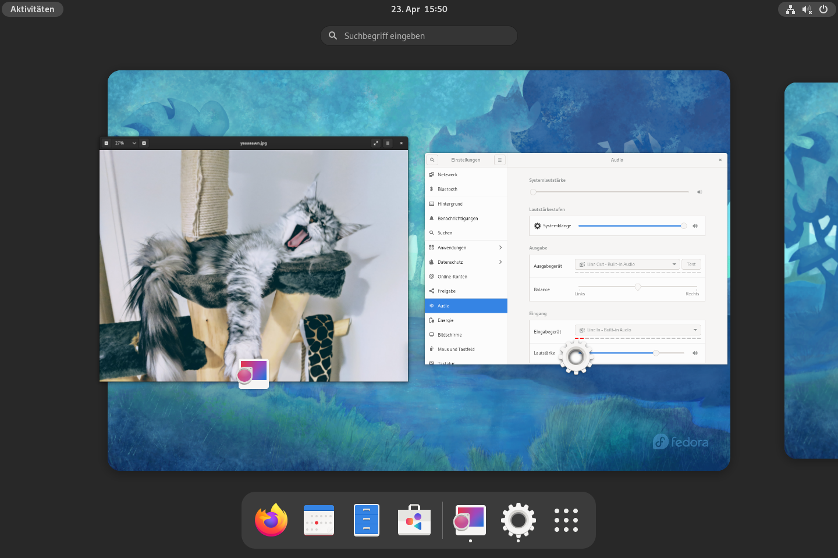Show the applications grid from the dock
The image size is (838, 558).
point(566,520)
